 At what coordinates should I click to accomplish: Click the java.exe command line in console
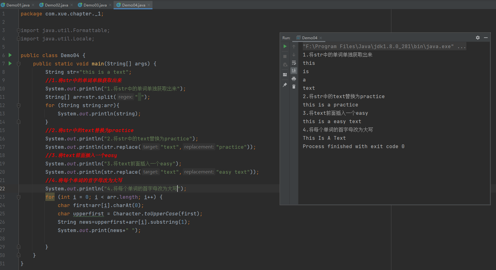(384, 46)
